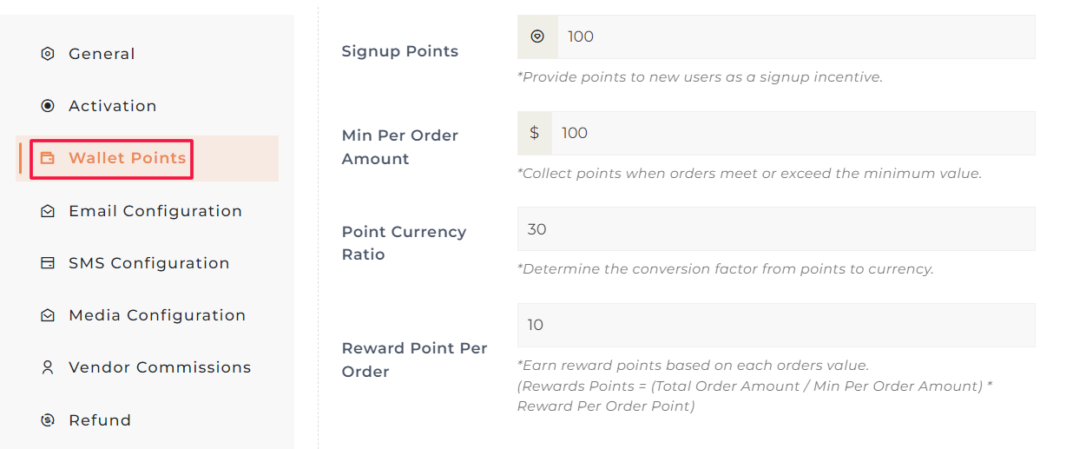Click the Reward Point Per Order field

click(x=775, y=325)
